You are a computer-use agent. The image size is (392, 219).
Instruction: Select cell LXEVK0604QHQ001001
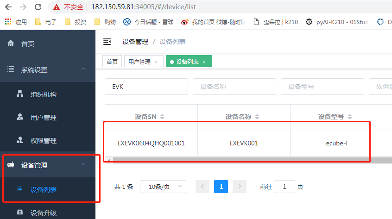pos(151,143)
